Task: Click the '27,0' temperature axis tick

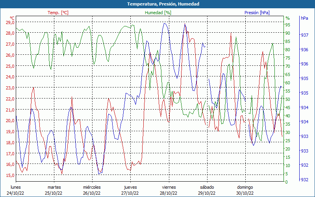Action: (x=10, y=44)
